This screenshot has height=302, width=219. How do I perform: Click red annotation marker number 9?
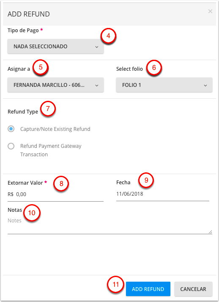pos(146,180)
